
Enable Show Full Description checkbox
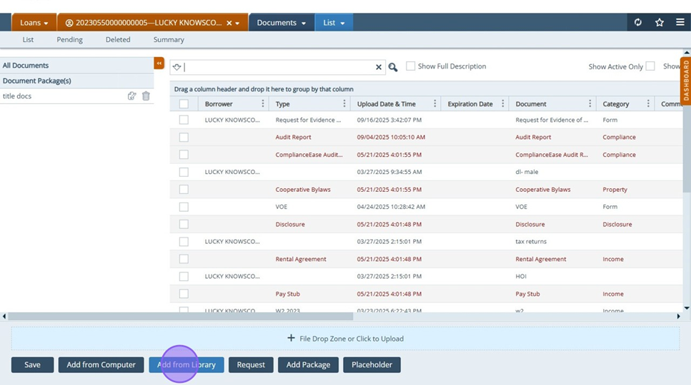(x=410, y=66)
